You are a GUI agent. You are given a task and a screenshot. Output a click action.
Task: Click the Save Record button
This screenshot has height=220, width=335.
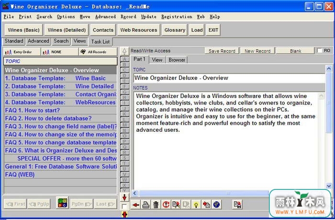click(x=222, y=51)
